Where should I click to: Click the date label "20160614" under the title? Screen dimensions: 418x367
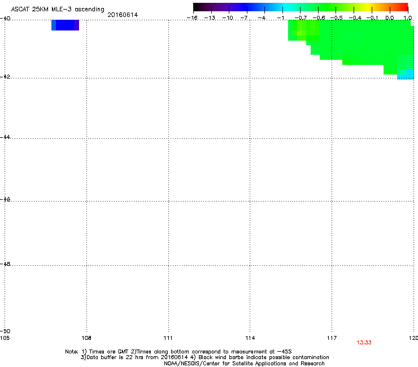(123, 15)
